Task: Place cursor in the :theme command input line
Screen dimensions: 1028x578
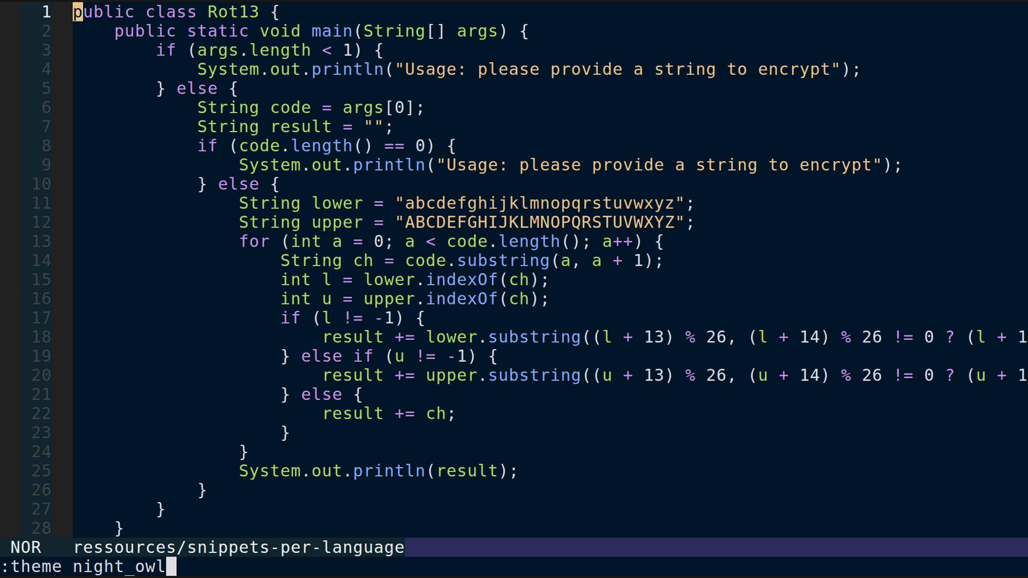Action: click(86, 566)
